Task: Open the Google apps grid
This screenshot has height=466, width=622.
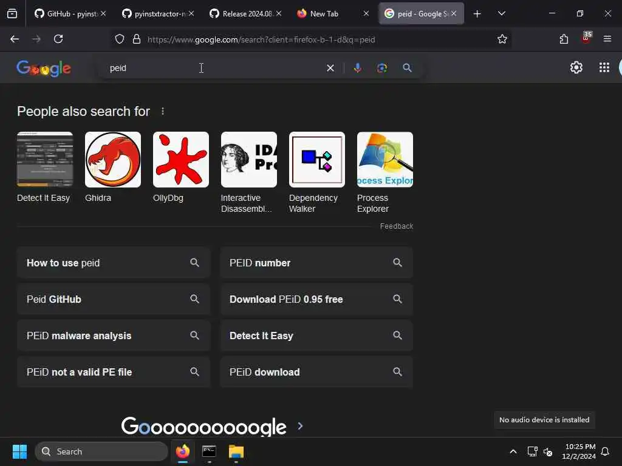Action: coord(604,68)
